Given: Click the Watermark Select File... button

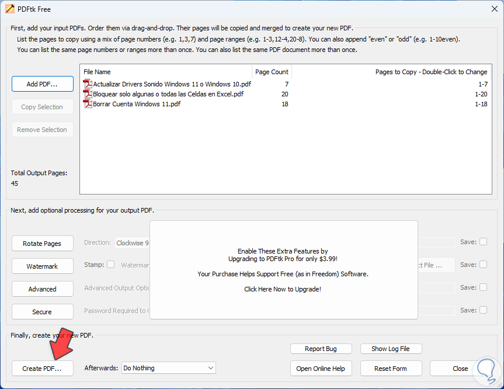Looking at the screenshot, I should pos(436,265).
